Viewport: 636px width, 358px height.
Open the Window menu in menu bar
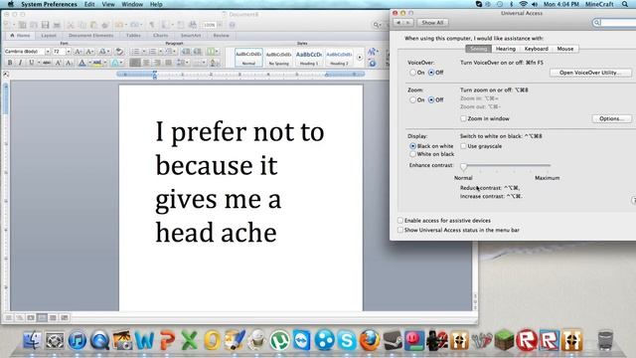click(x=132, y=4)
